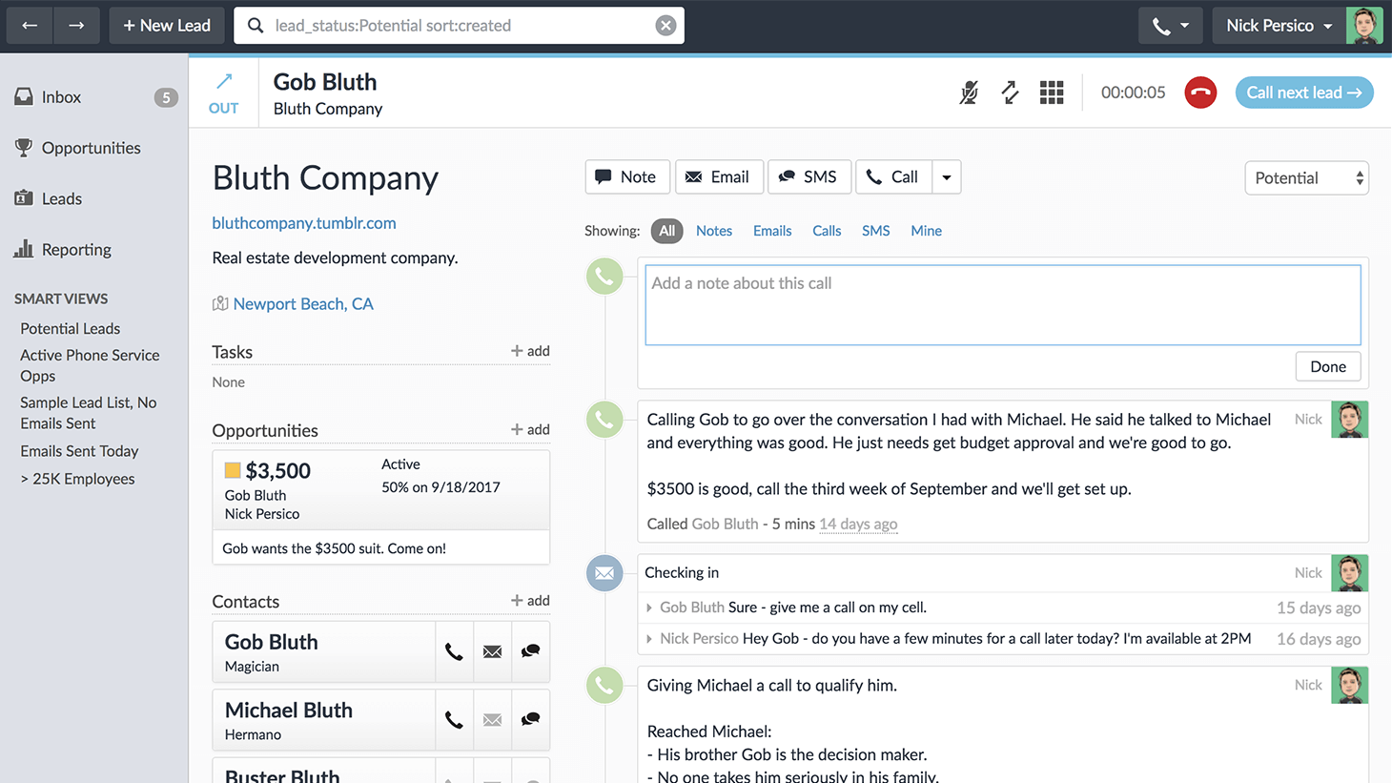Send SMS to Michael Bluth via chat icon
This screenshot has width=1392, height=783.
[530, 720]
